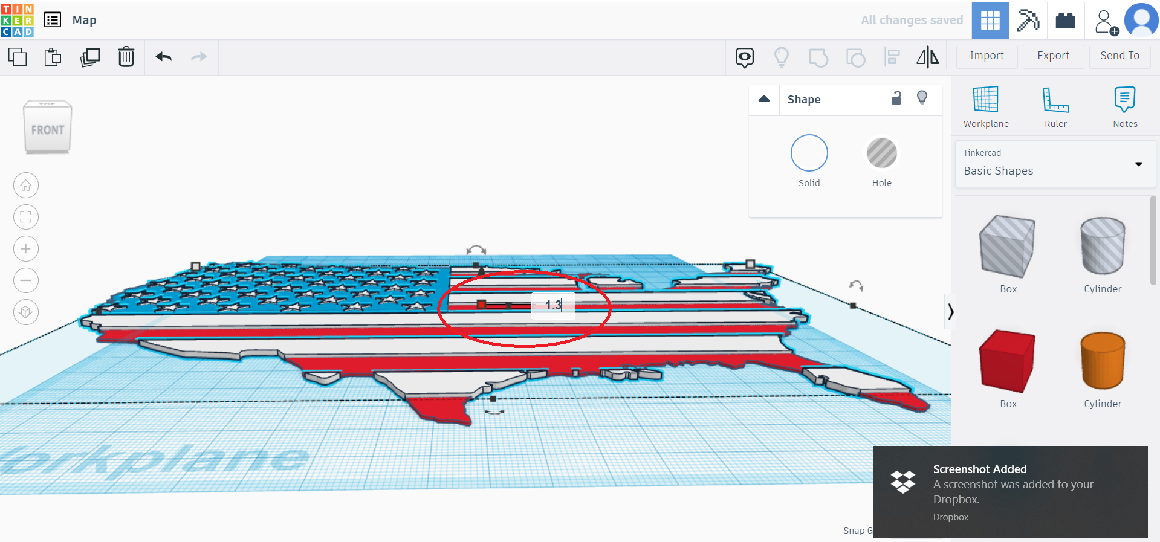Image resolution: width=1160 pixels, height=542 pixels.
Task: Select the Workplane tool
Action: pyautogui.click(x=986, y=107)
